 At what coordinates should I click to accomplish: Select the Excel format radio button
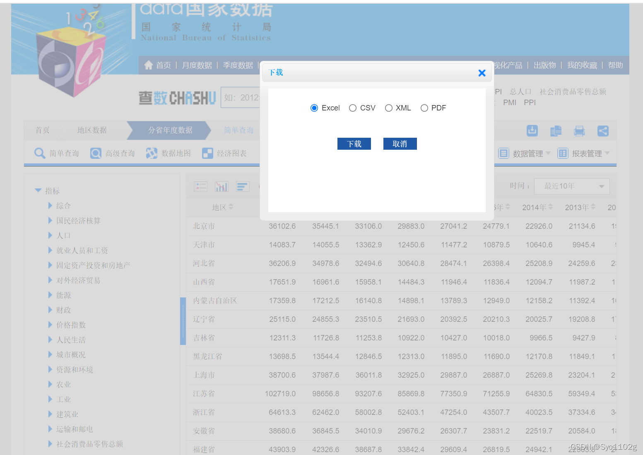(314, 108)
